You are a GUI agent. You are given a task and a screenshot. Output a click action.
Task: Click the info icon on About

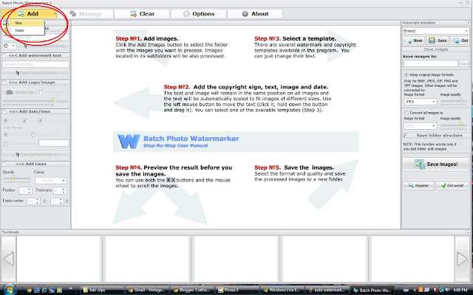point(245,14)
